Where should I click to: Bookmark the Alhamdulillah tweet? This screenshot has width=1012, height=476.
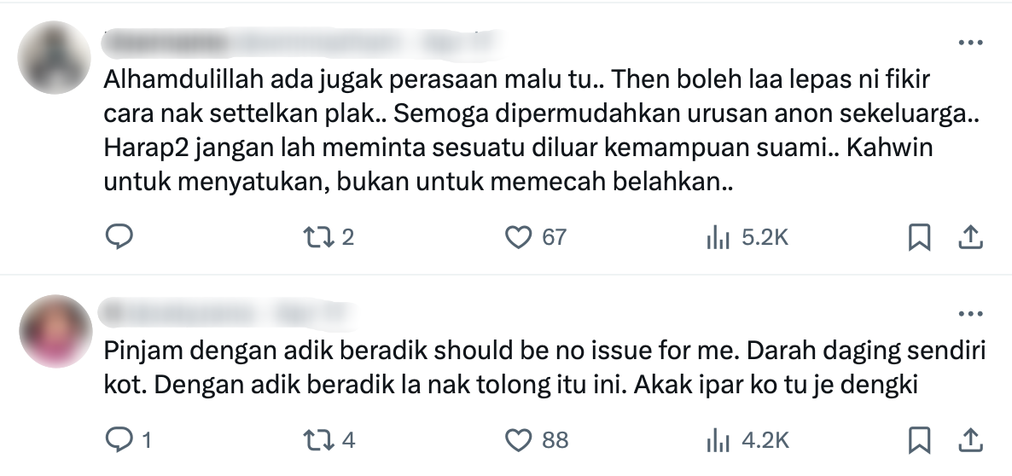pos(919,237)
